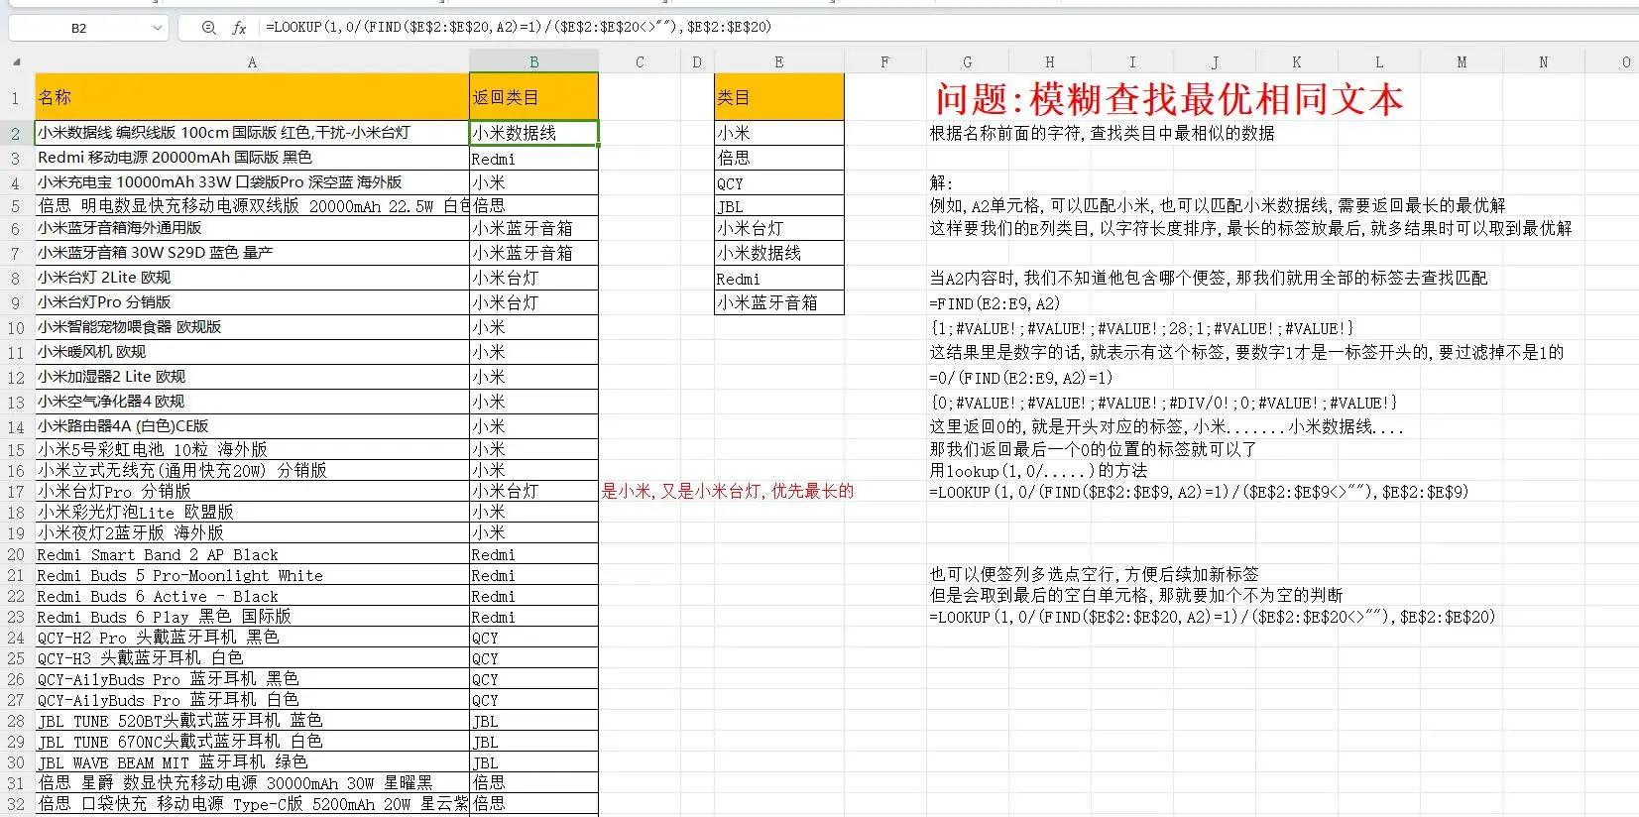Click category cell 小米 in E2
Screen dimensions: 1639x817
click(x=778, y=133)
